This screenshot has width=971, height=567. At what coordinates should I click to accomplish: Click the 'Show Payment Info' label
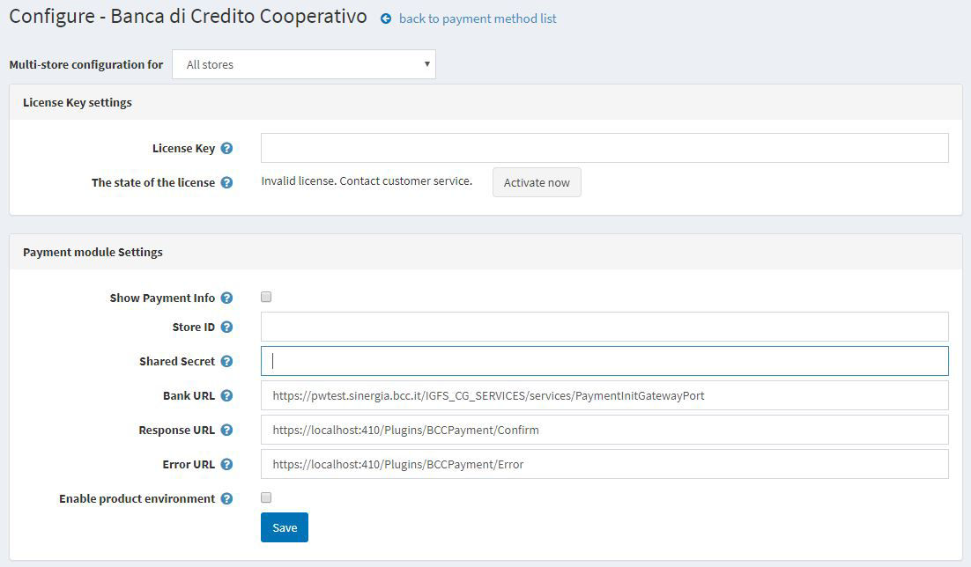tap(162, 298)
